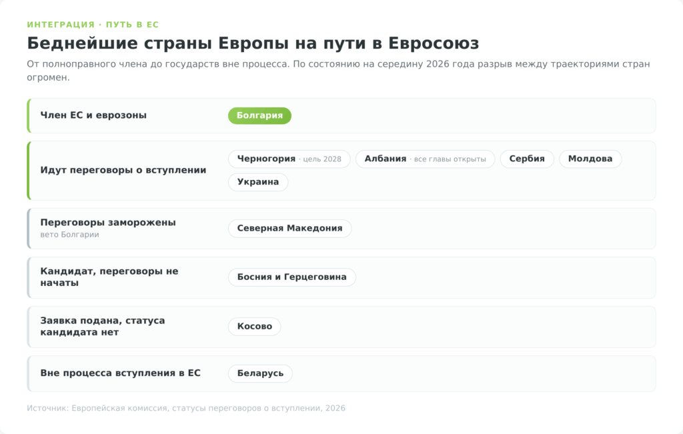Click the 'цель 2028' note

point(322,159)
